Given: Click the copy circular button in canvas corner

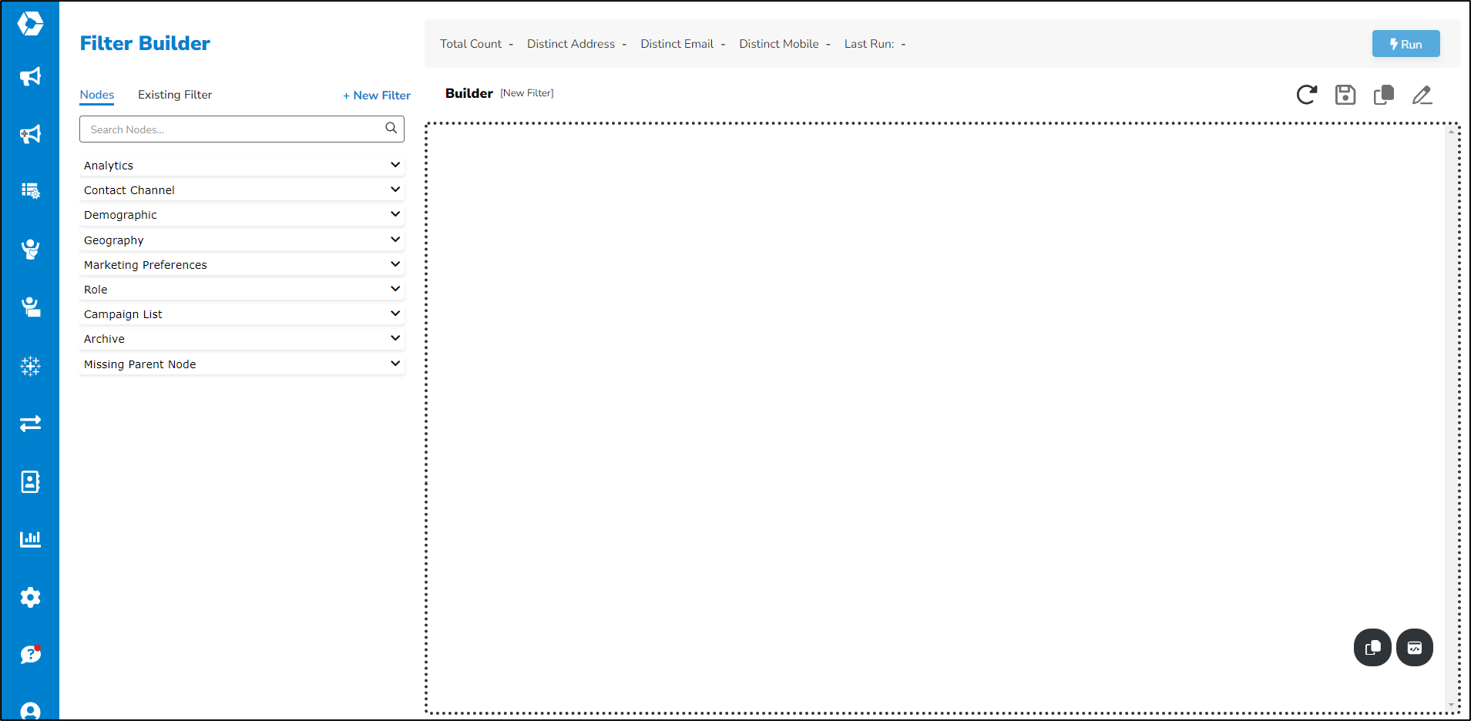Looking at the screenshot, I should [x=1372, y=647].
